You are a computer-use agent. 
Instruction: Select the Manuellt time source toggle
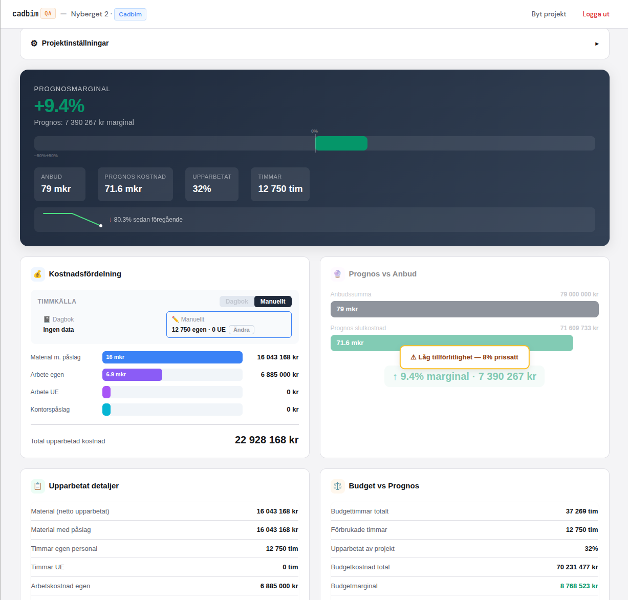coord(273,302)
